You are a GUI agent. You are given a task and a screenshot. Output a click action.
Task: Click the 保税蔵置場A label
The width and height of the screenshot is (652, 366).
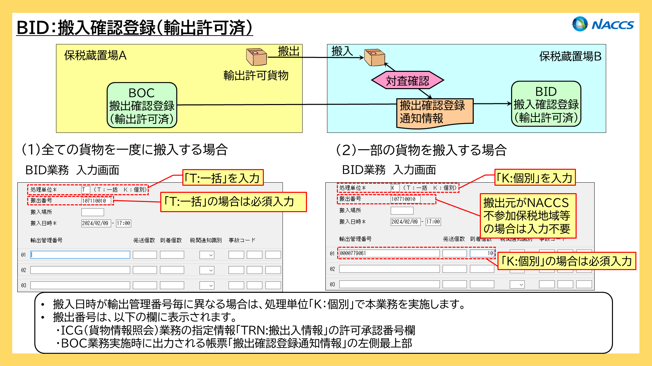pyautogui.click(x=95, y=55)
